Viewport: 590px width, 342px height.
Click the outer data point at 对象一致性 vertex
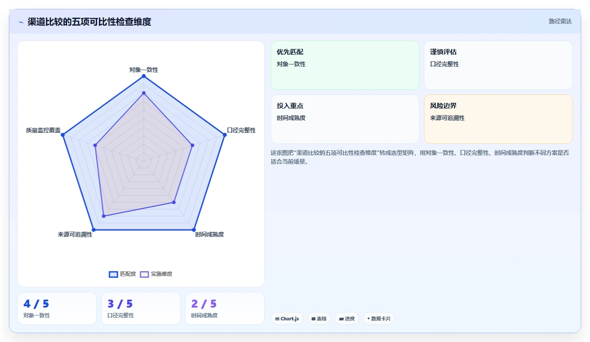point(144,76)
